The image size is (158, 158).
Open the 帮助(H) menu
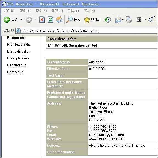[x=89, y=11]
